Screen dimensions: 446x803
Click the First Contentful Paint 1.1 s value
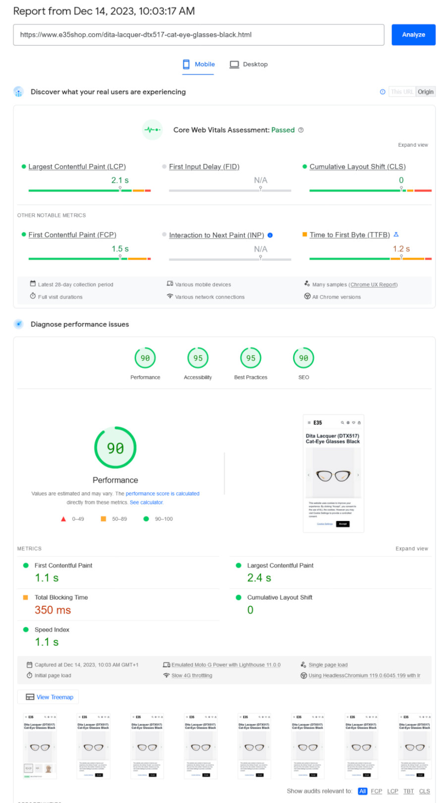pos(47,578)
